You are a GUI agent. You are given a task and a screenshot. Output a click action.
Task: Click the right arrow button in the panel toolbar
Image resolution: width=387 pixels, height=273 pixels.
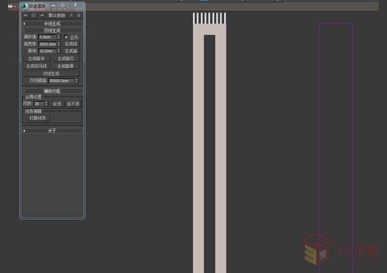pos(42,15)
